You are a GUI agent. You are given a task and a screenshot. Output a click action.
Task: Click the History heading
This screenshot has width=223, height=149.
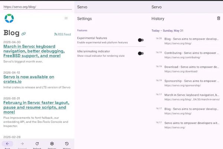pyautogui.click(x=158, y=19)
